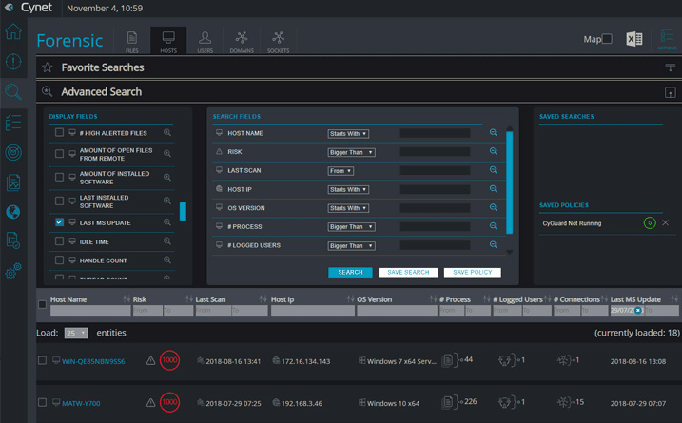Select the WIN-QE85NBN9SS6 host row checkbox
682x423 pixels.
pos(42,361)
